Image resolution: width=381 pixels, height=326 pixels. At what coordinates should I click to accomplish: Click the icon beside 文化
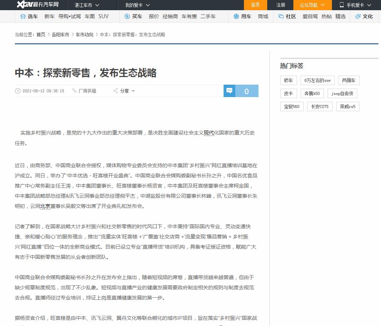pos(358,16)
